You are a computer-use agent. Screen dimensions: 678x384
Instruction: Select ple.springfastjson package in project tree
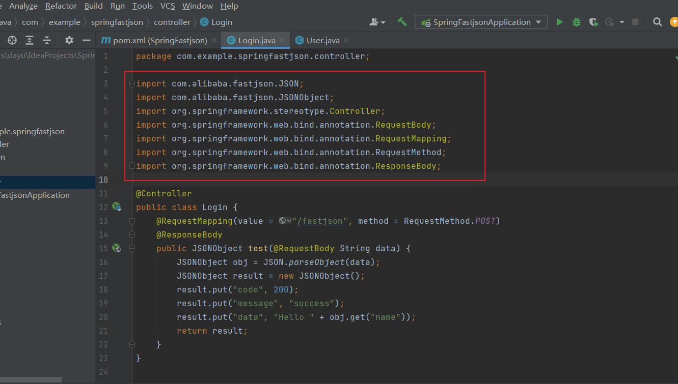pyautogui.click(x=32, y=131)
